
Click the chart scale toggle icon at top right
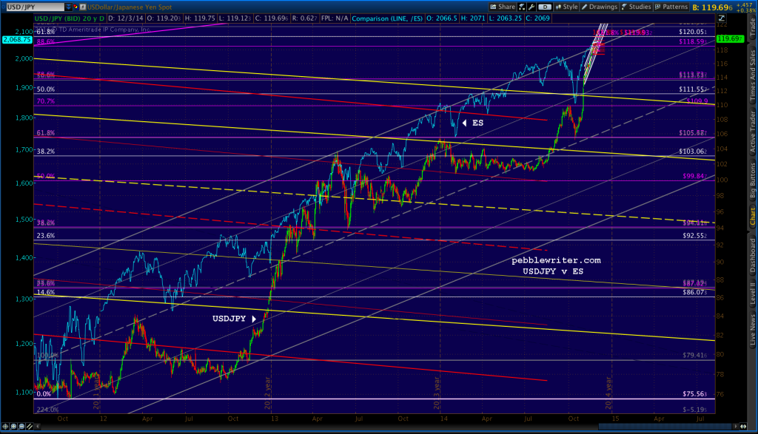(721, 18)
